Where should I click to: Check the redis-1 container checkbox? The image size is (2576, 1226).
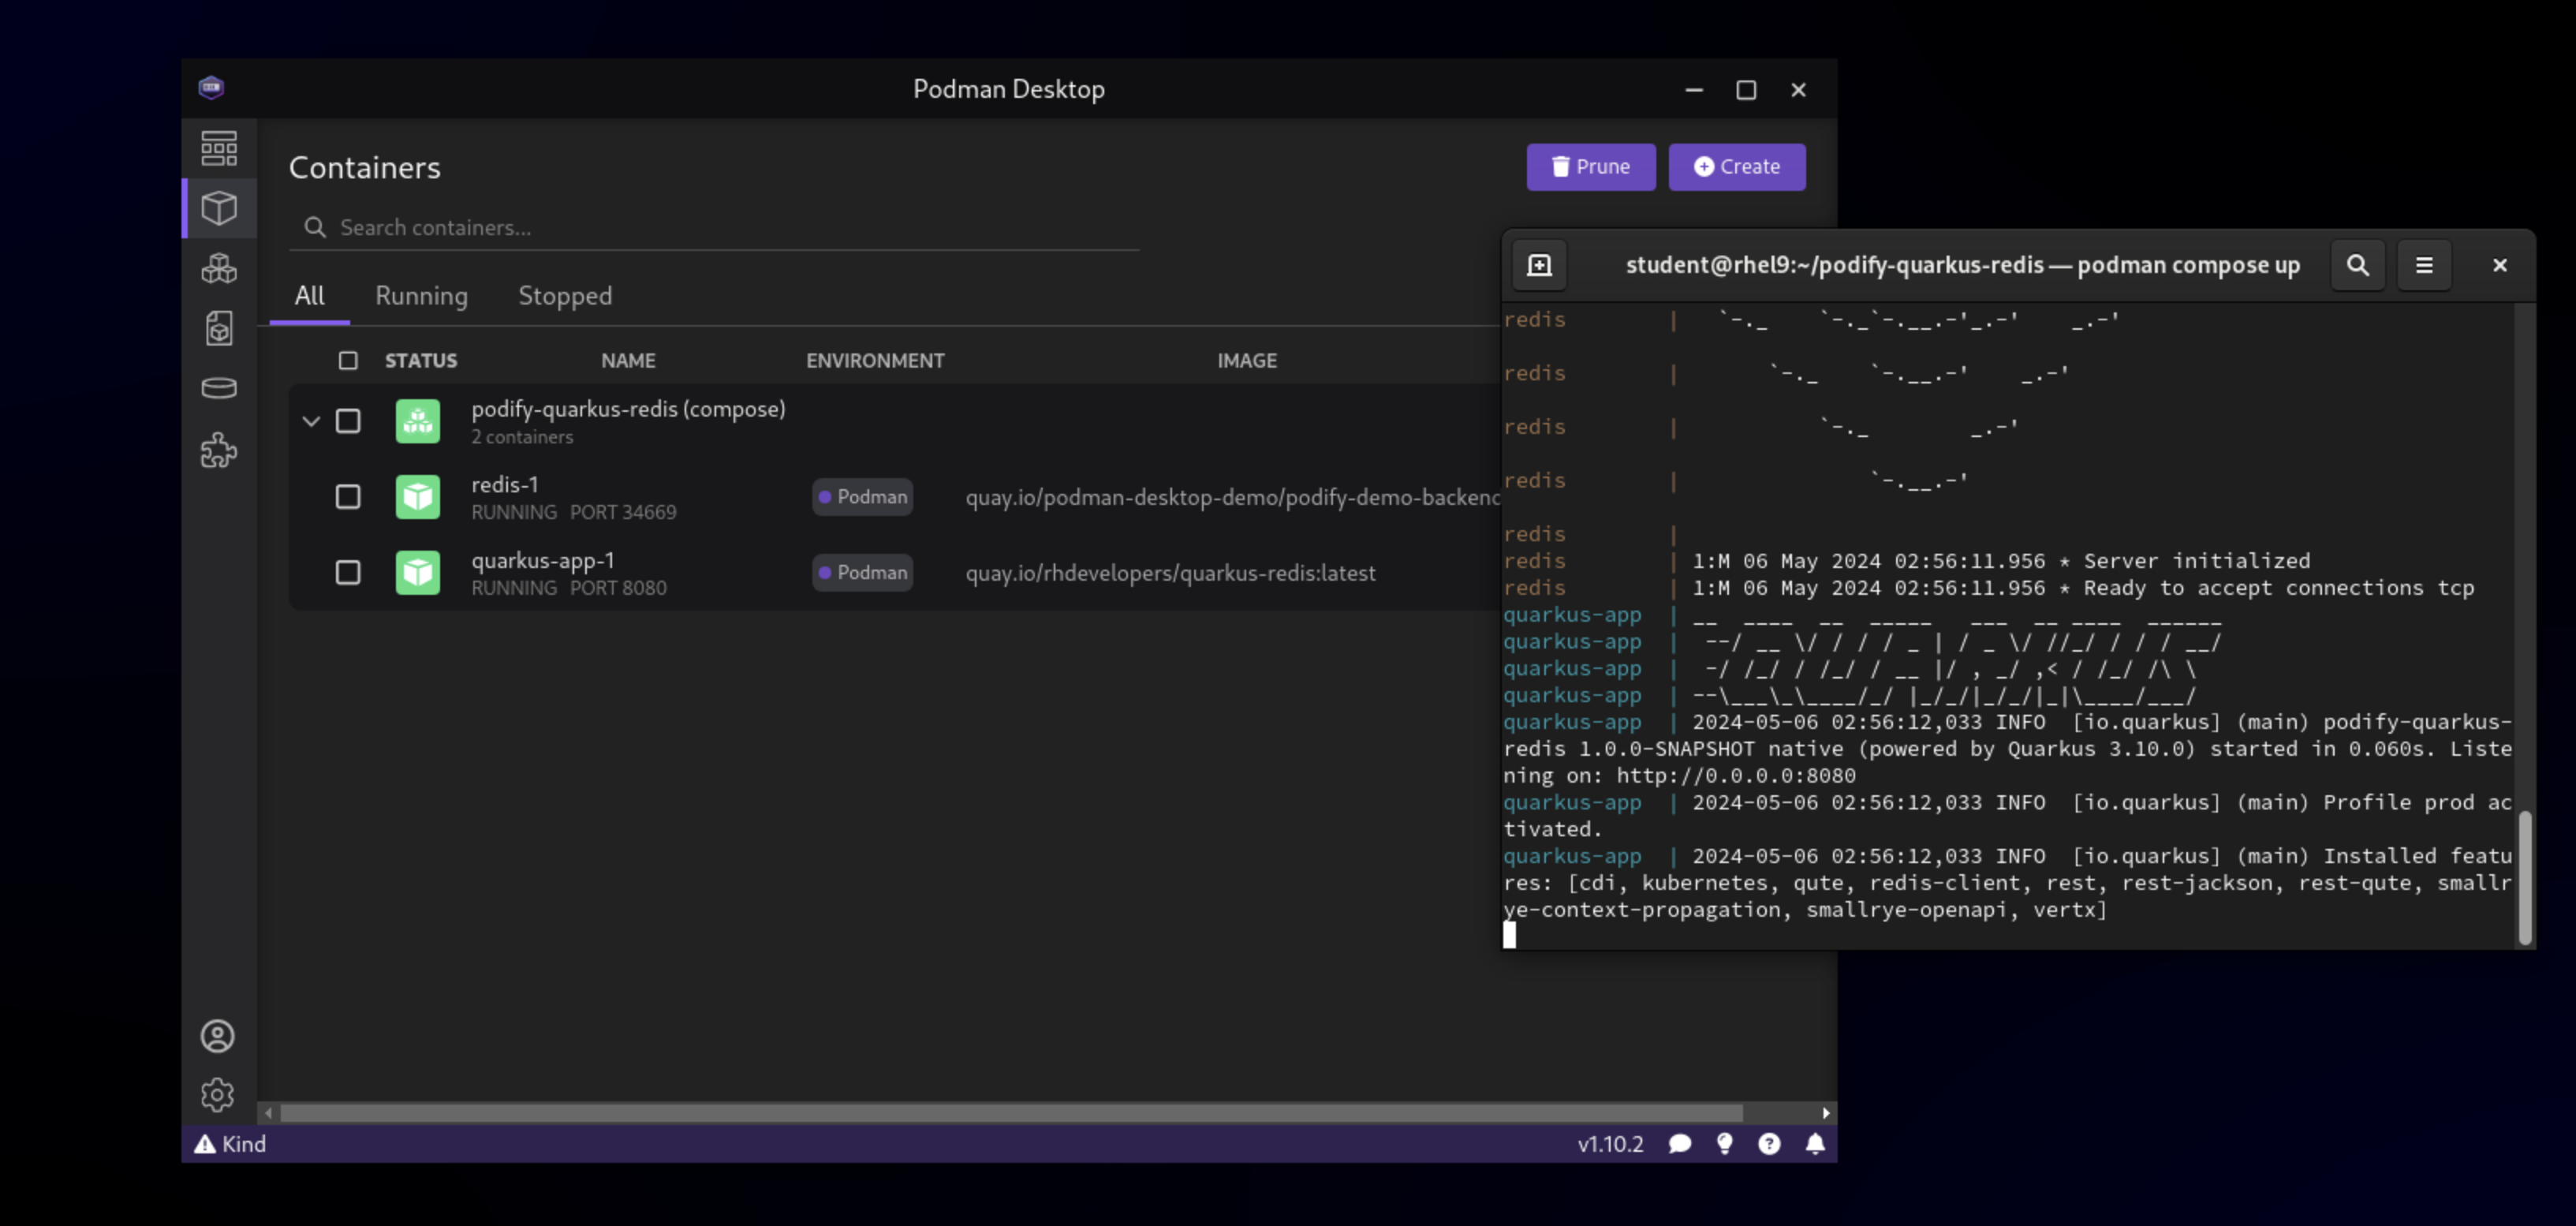(348, 497)
